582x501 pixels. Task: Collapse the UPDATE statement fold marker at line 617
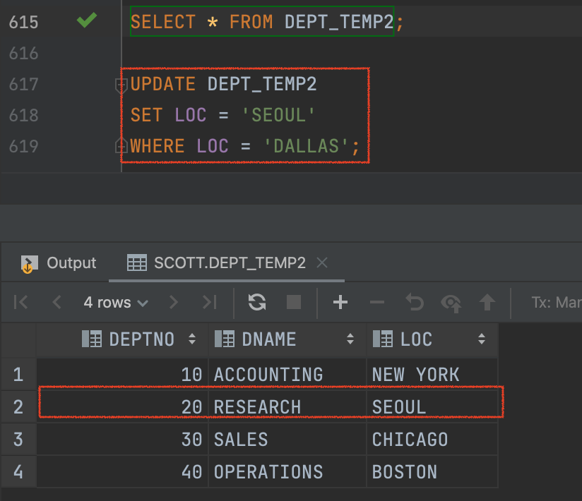[x=121, y=85]
